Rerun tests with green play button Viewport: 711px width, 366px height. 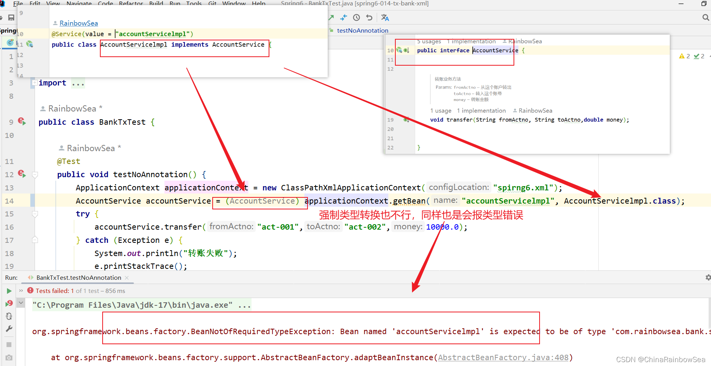click(x=9, y=291)
